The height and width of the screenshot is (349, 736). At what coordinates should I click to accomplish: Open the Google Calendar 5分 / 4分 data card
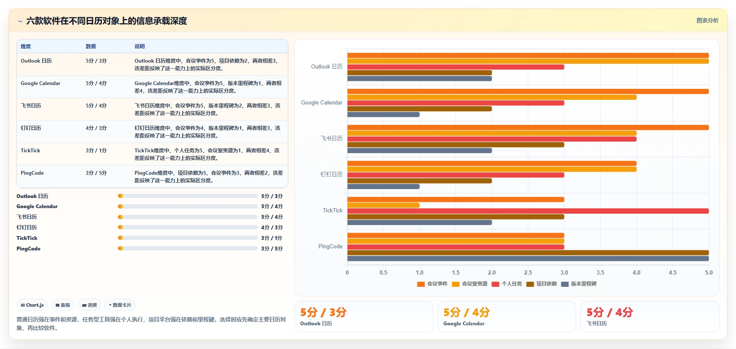pos(506,316)
